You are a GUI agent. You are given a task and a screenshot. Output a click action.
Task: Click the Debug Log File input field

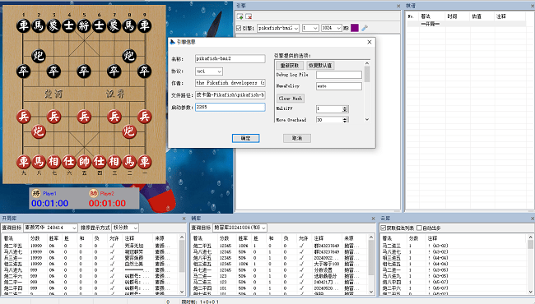click(x=339, y=75)
